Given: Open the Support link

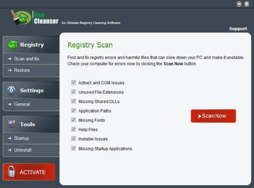Looking at the screenshot, I should [x=238, y=29].
